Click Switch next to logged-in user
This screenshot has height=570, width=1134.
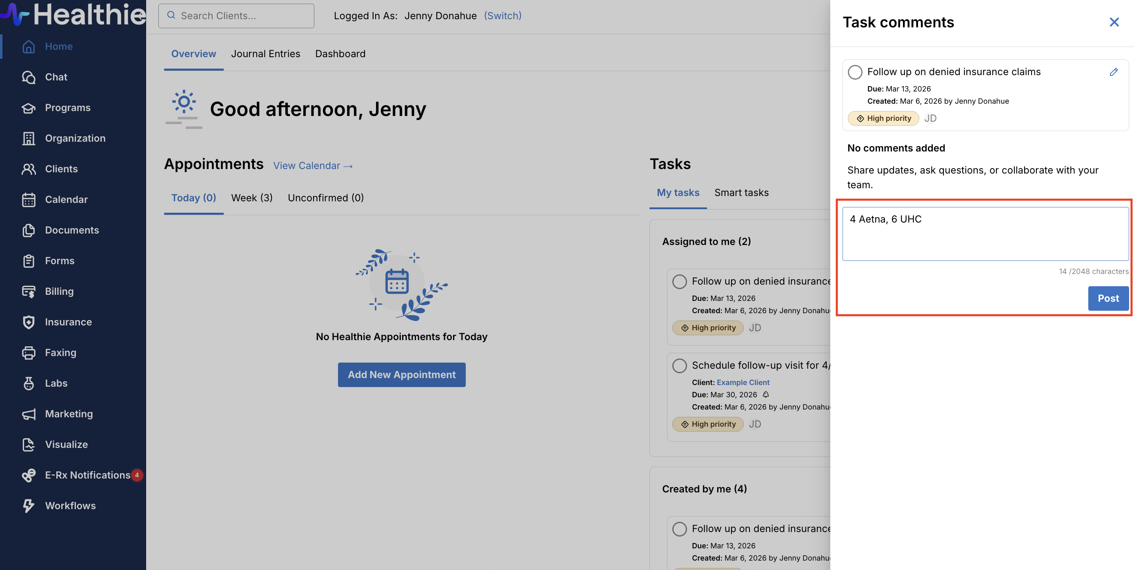click(x=502, y=16)
